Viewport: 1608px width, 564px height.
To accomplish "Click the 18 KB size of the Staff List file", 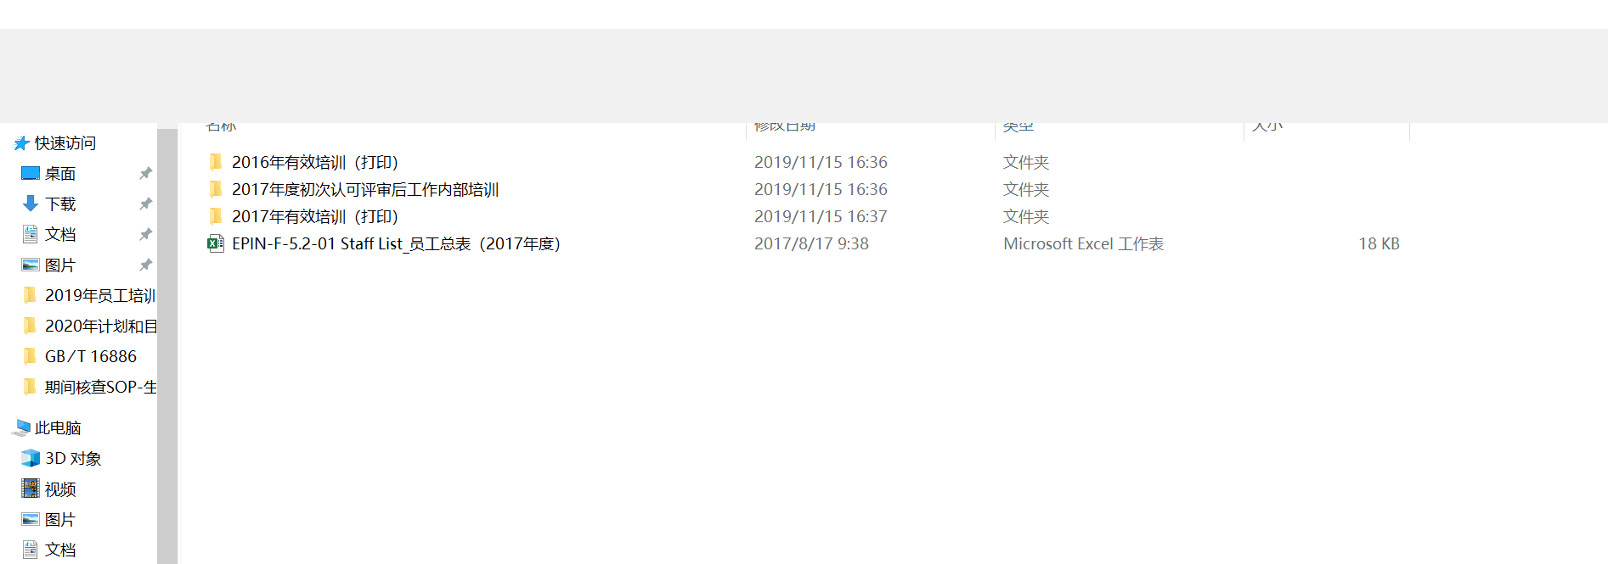I will tap(1378, 243).
